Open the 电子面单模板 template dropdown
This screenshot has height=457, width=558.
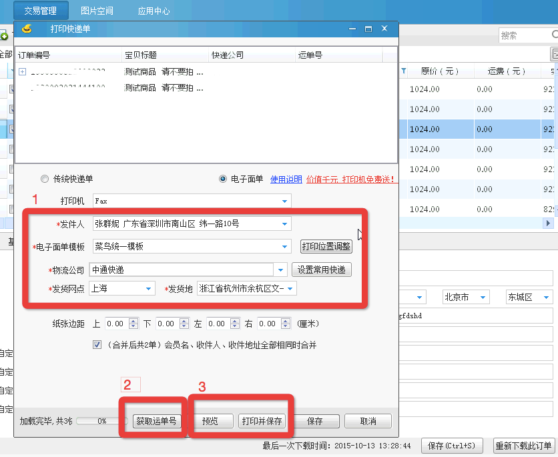coord(286,246)
